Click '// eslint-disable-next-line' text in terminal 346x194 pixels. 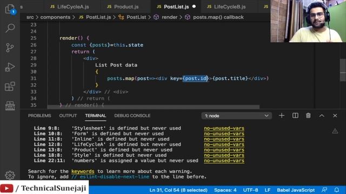110,177
